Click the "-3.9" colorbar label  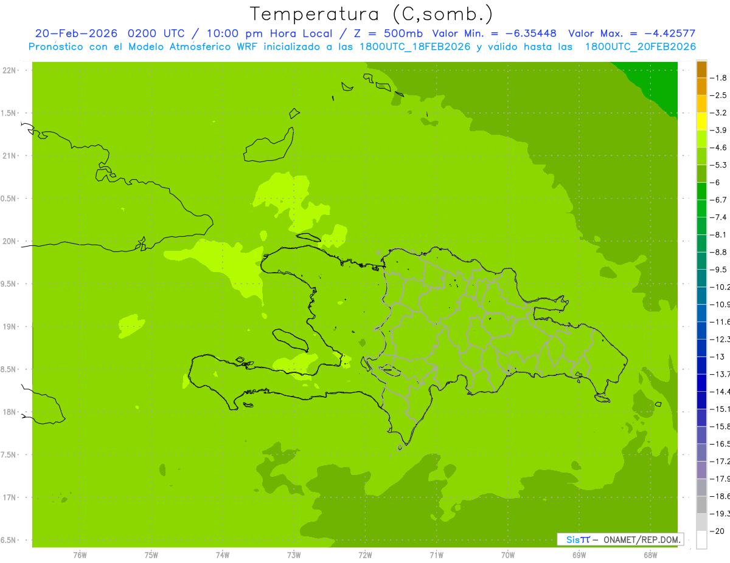[x=718, y=130]
